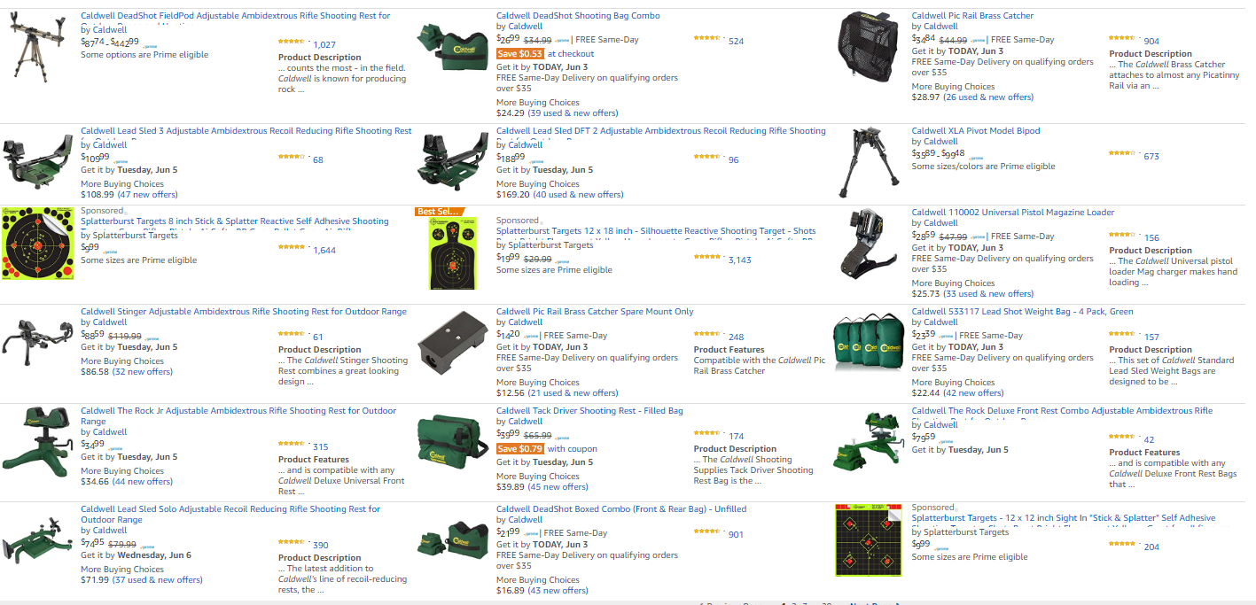Click stars next to 3,143 reviews
This screenshot has height=605, width=1256.
click(706, 257)
